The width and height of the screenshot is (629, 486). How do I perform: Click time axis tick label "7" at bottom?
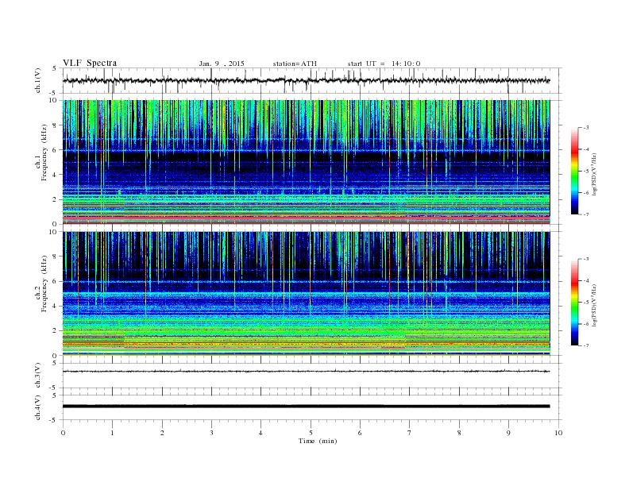click(410, 433)
